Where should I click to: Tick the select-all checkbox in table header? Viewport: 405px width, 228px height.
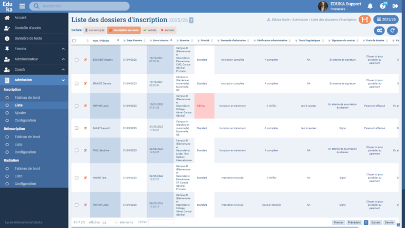(74, 41)
